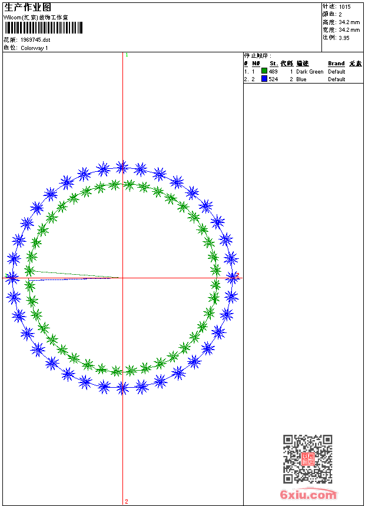Click the green marker 1 at top of vertical axis

point(127,55)
